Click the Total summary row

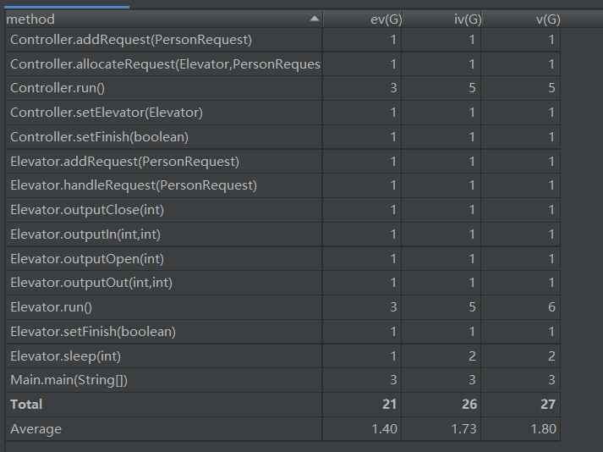(26, 405)
